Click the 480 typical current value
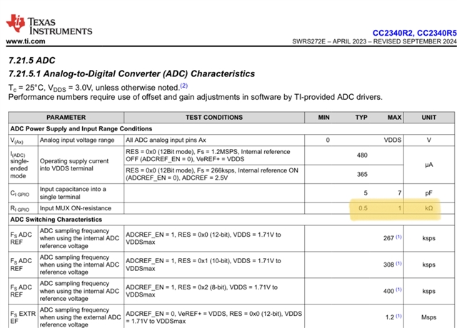Image resolution: width=457 pixels, height=328 pixels. click(x=362, y=155)
